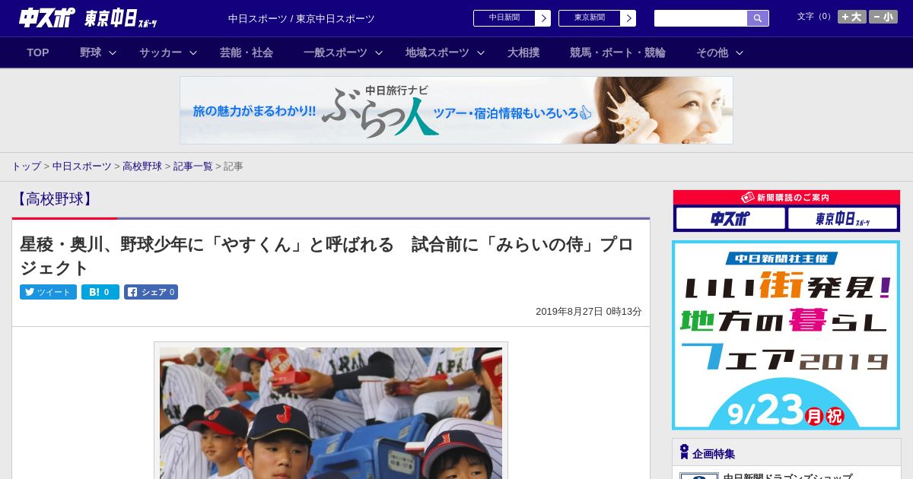913x479 pixels.
Task: Open 芸能・社会 navigation item
Action: [247, 52]
